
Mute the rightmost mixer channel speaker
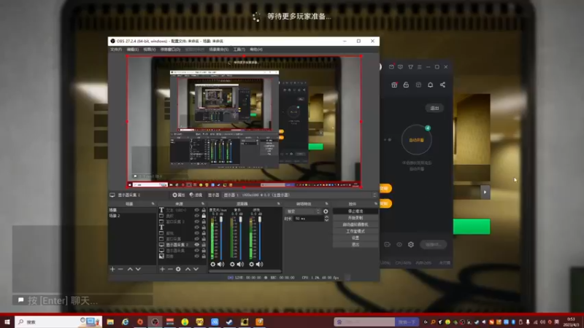coord(260,264)
